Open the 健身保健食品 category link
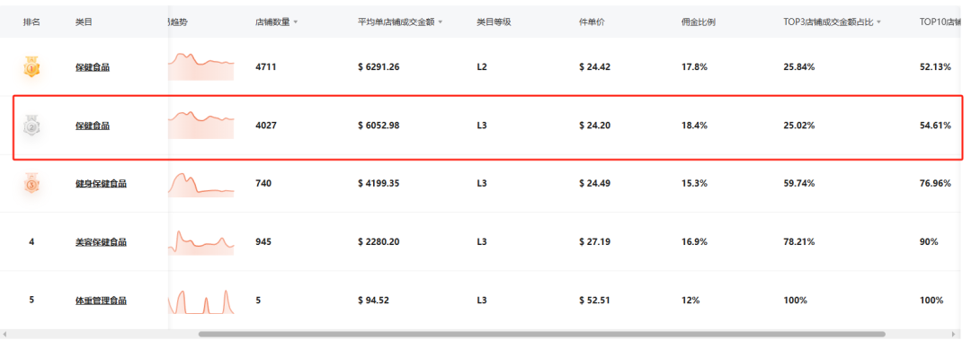This screenshot has width=971, height=340. 101,184
